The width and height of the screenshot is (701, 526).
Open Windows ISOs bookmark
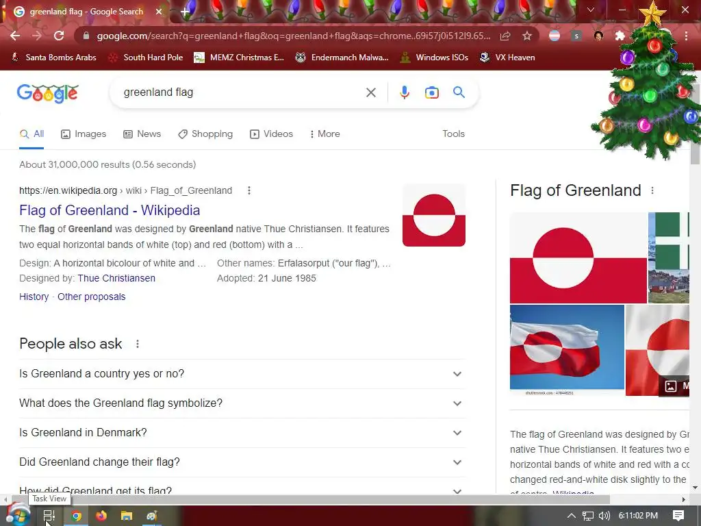434,58
